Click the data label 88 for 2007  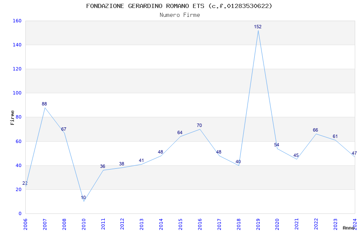(x=44, y=104)
